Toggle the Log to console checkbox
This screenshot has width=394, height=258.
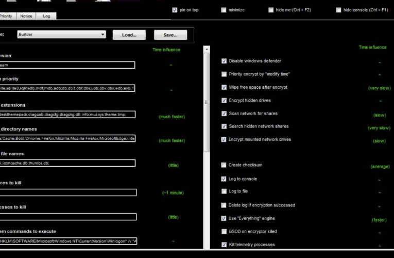(x=224, y=179)
